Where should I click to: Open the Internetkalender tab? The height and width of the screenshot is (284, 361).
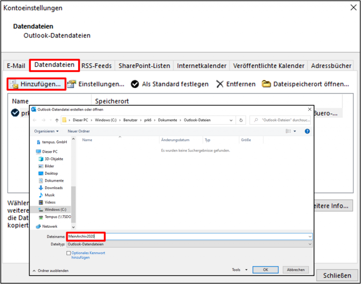[x=202, y=66]
